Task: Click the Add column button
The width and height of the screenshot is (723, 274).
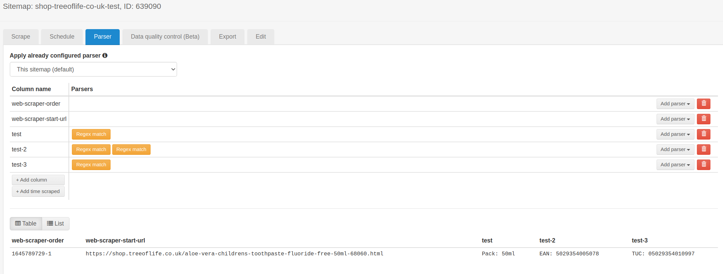Action: point(38,180)
